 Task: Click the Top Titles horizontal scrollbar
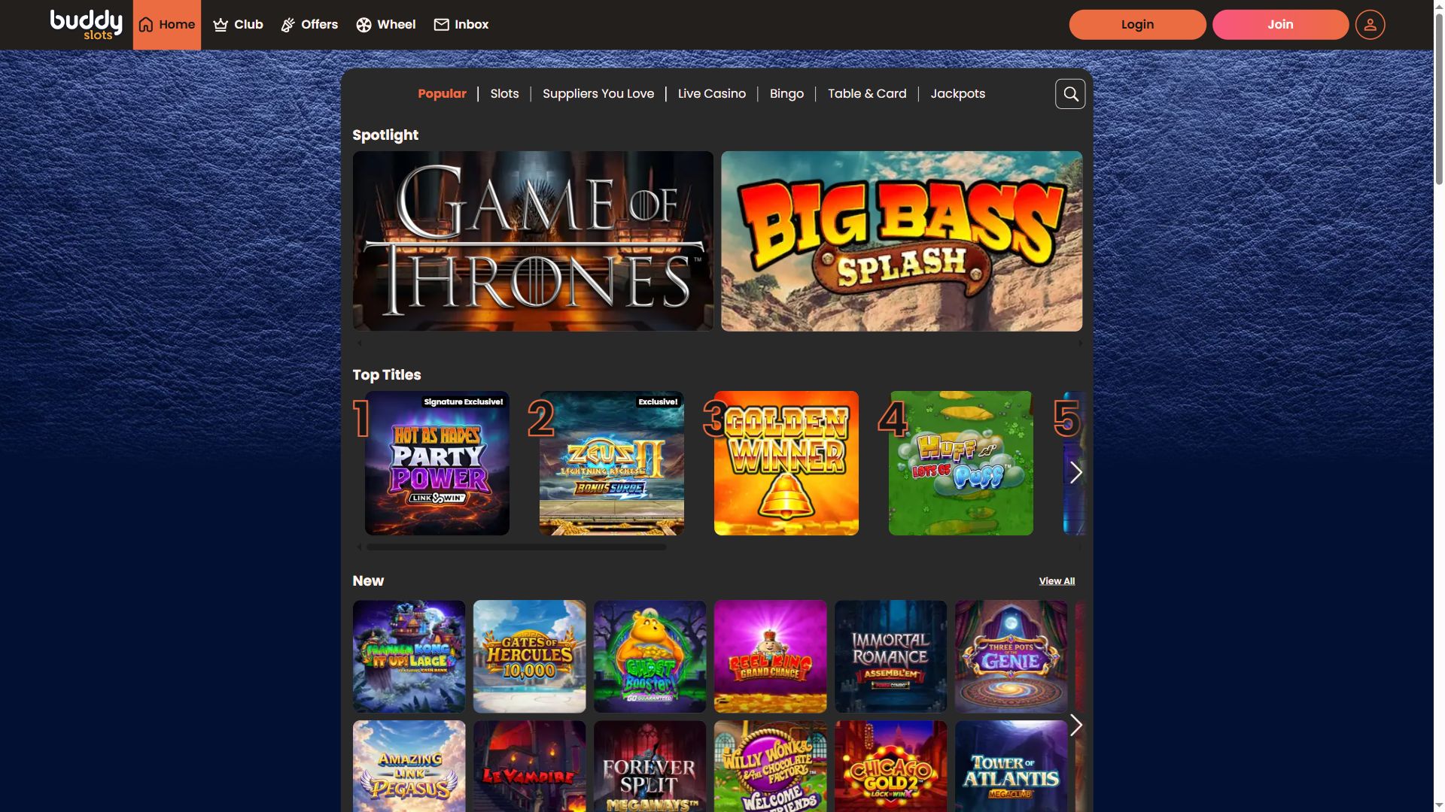pos(516,547)
